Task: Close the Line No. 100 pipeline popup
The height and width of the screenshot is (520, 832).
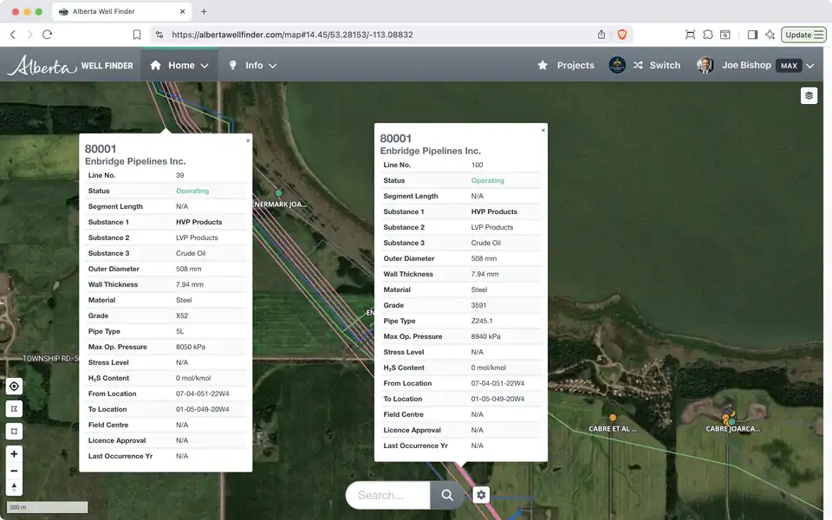Action: (543, 130)
